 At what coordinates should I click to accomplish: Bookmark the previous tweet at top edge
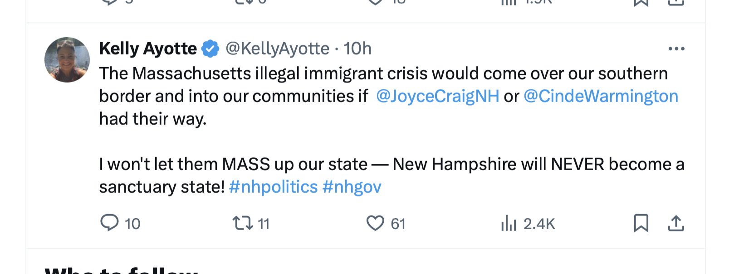[641, 2]
